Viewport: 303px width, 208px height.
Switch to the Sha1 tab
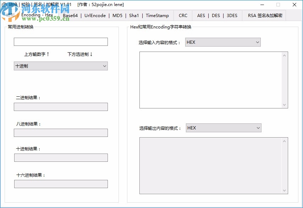[134, 16]
